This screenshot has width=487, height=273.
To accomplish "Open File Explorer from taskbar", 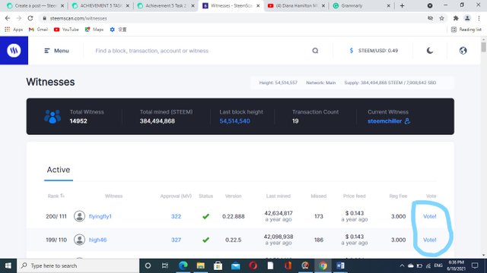I will pyautogui.click(x=201, y=265).
